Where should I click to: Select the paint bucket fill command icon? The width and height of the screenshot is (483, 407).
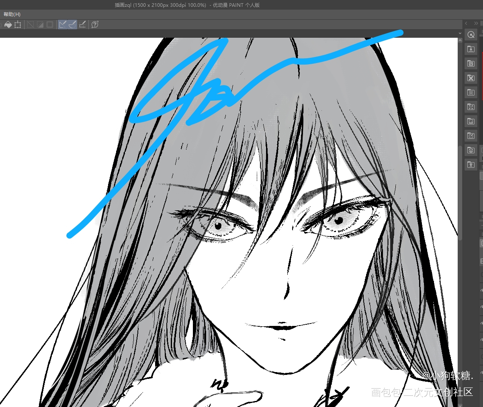8,24
